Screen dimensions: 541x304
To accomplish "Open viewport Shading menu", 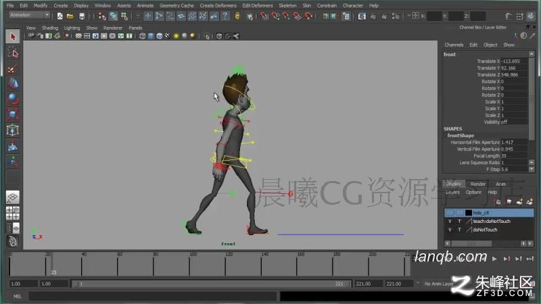I will coord(49,28).
